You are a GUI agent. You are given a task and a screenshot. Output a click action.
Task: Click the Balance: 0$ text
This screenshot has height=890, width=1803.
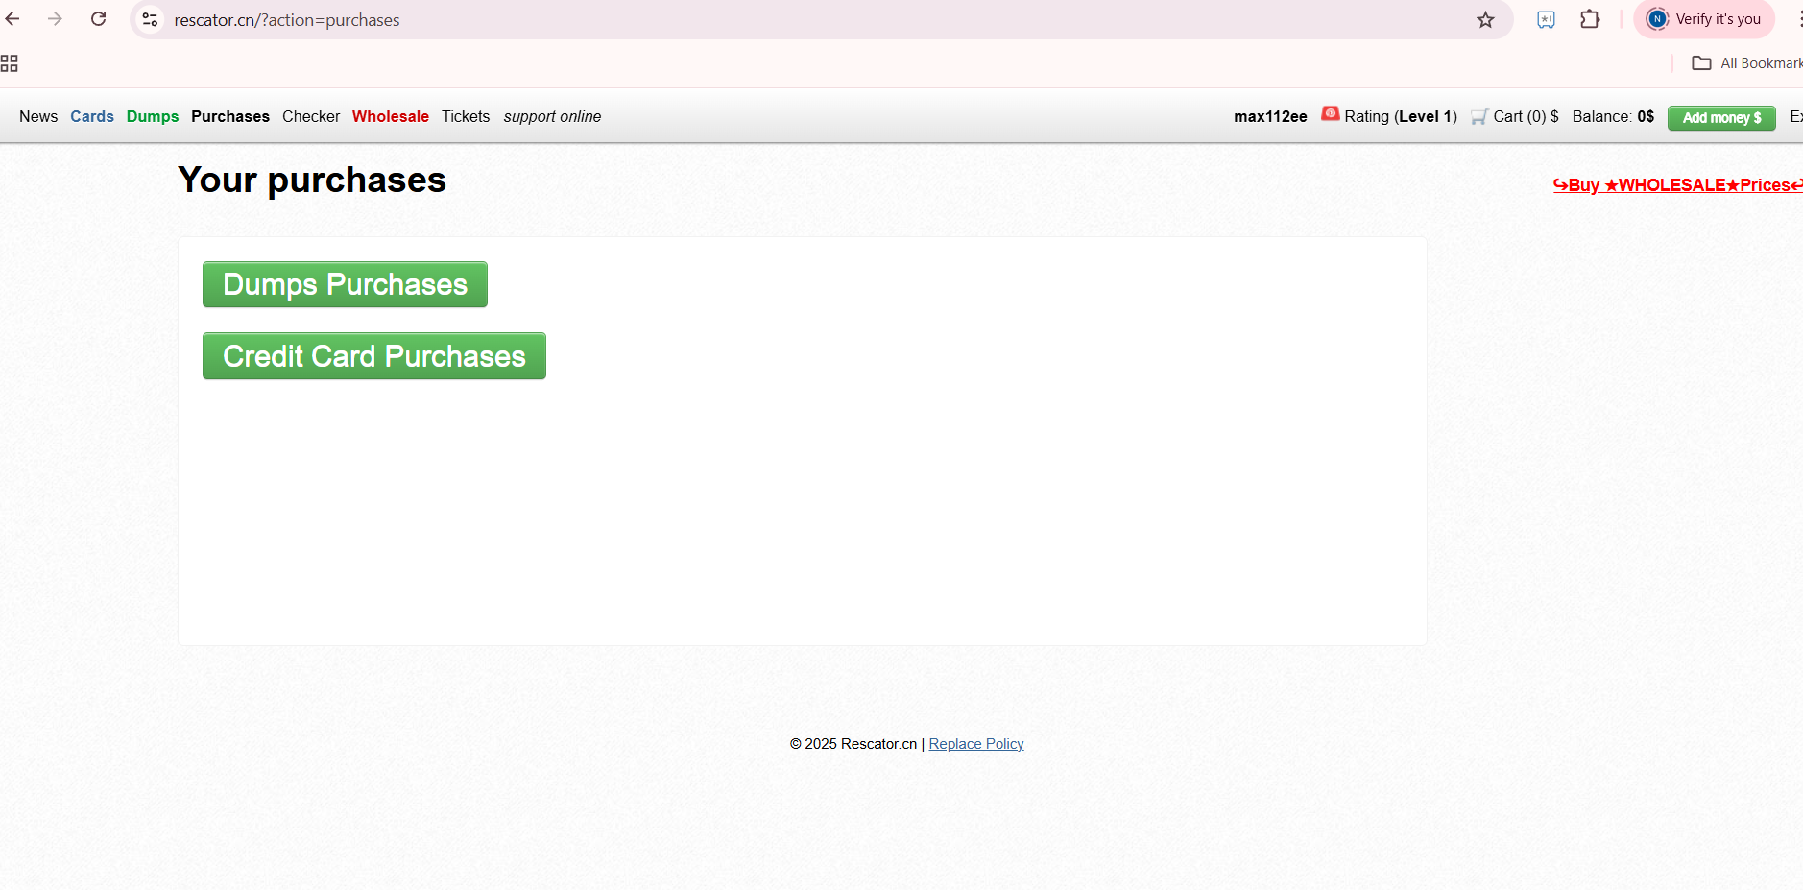tap(1613, 116)
